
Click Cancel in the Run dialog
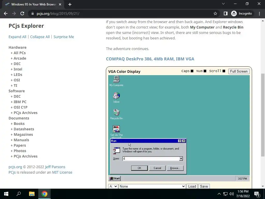(x=157, y=168)
